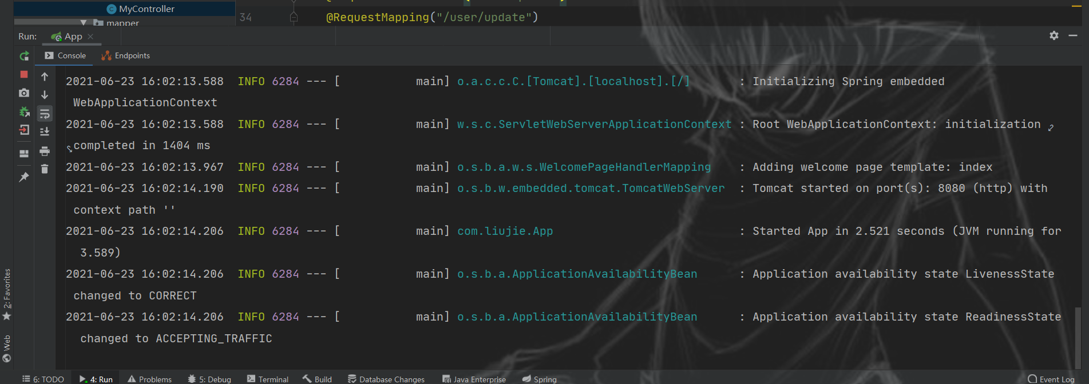Click 'Started App in 2.521 seconds' message
Image resolution: width=1089 pixels, height=384 pixels.
849,231
